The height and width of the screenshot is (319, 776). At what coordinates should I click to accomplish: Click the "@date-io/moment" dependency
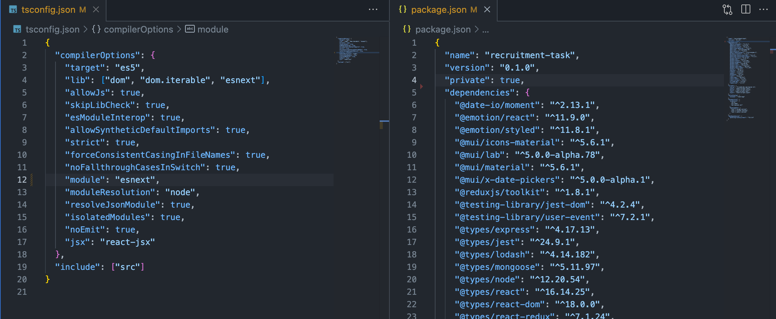(x=497, y=105)
